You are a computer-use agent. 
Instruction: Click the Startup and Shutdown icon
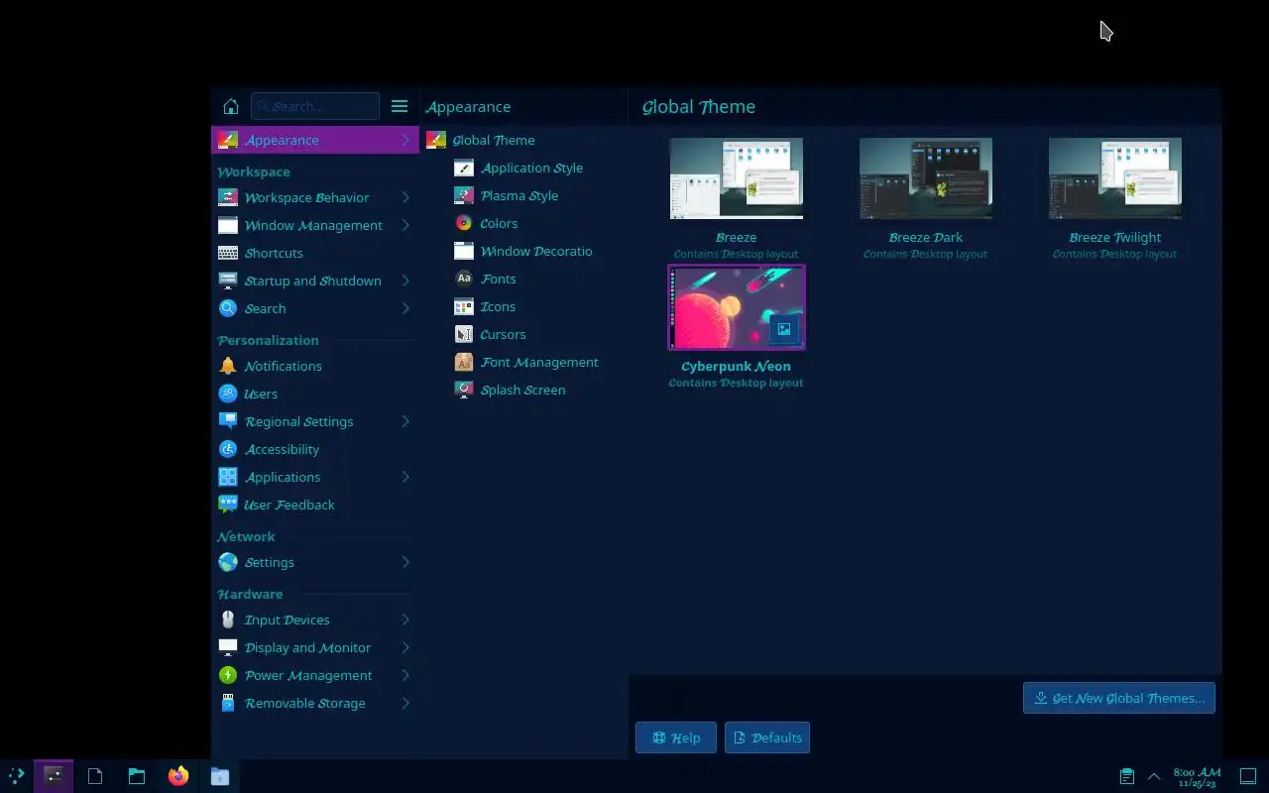228,281
